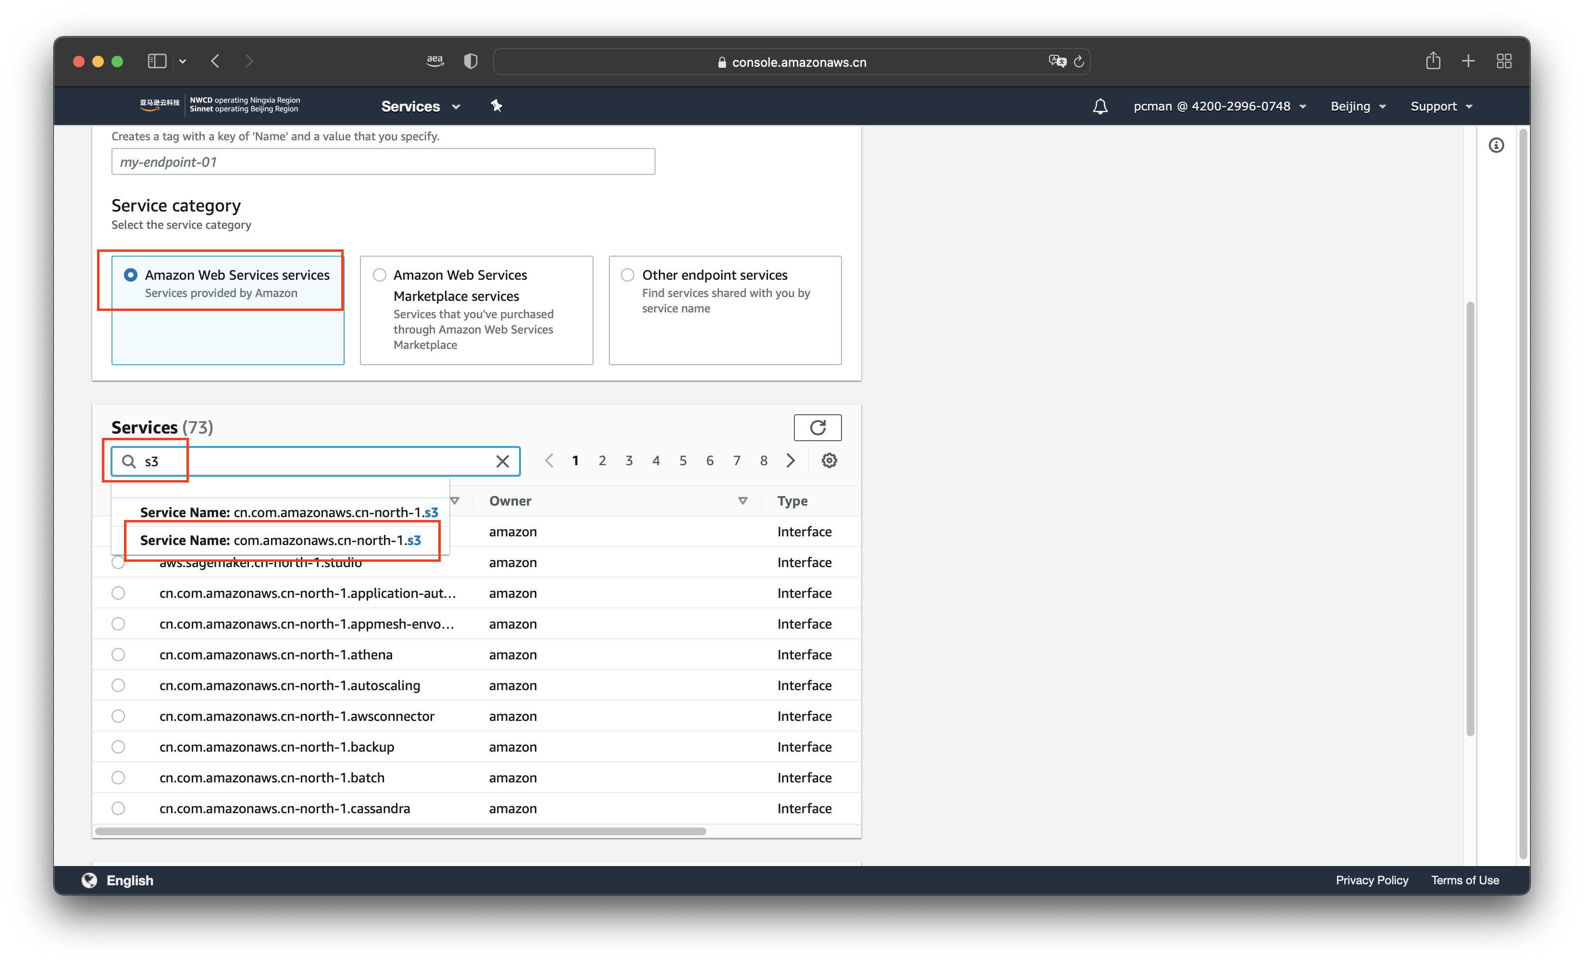Viewport: 1584px width, 966px height.
Task: Click the page vertical scrollbar
Action: [1470, 520]
